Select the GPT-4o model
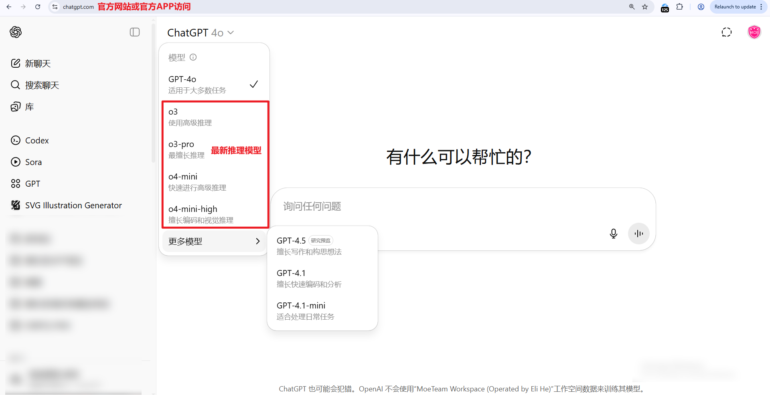This screenshot has width=770, height=395. [214, 84]
